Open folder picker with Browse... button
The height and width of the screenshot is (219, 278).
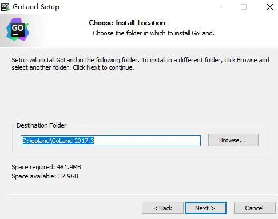coord(233,140)
